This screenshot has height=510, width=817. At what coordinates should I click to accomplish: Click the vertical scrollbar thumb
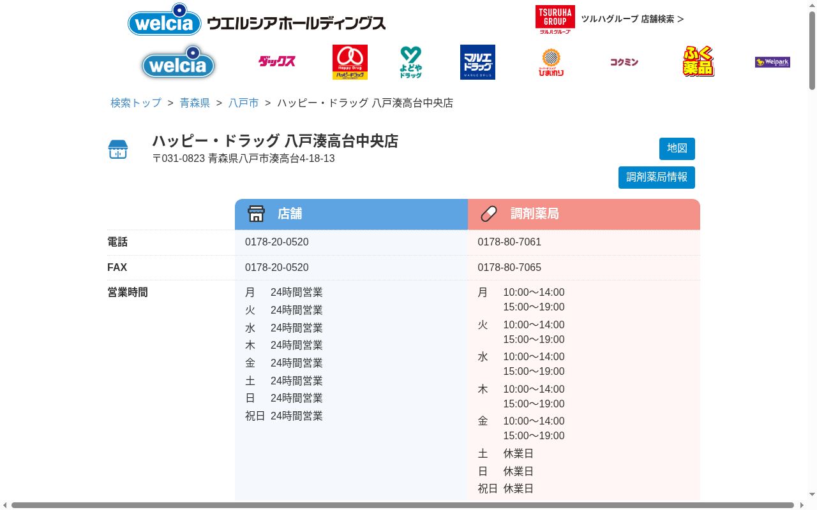[x=812, y=50]
